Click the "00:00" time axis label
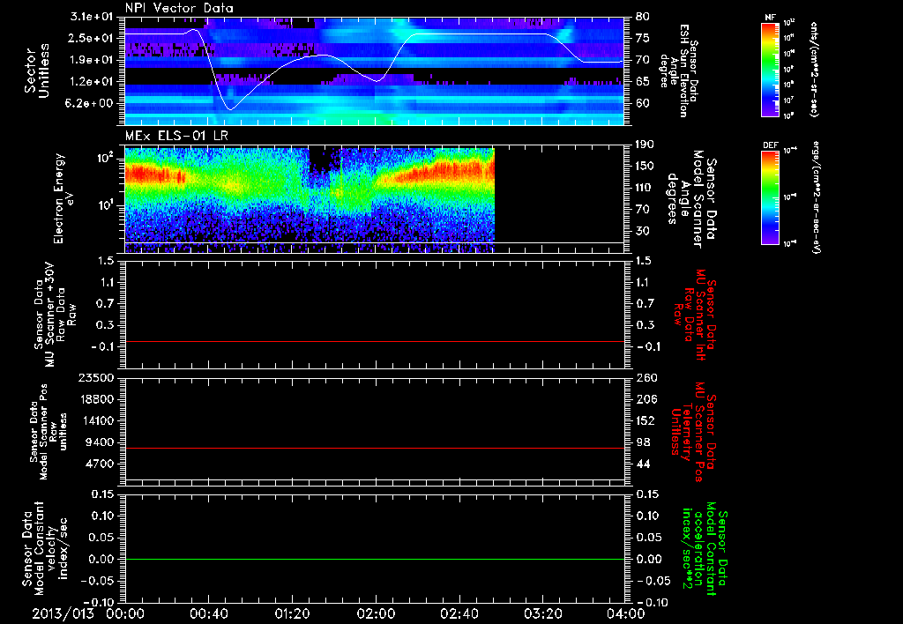 pos(125,613)
